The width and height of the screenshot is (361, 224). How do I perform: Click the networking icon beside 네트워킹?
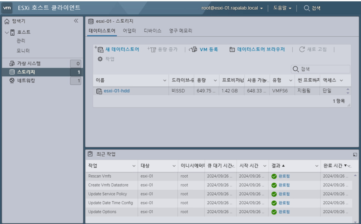(x=12, y=80)
